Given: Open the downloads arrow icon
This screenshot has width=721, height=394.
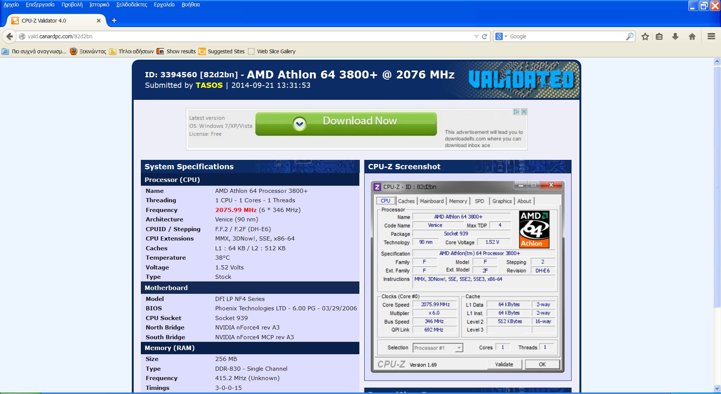Looking at the screenshot, I should [x=675, y=36].
